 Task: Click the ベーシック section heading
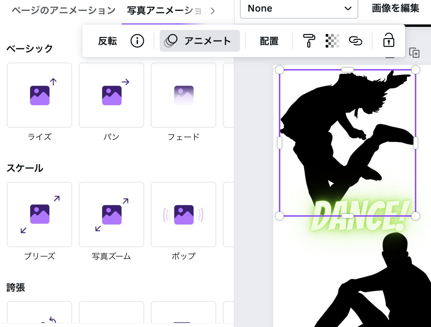30,49
